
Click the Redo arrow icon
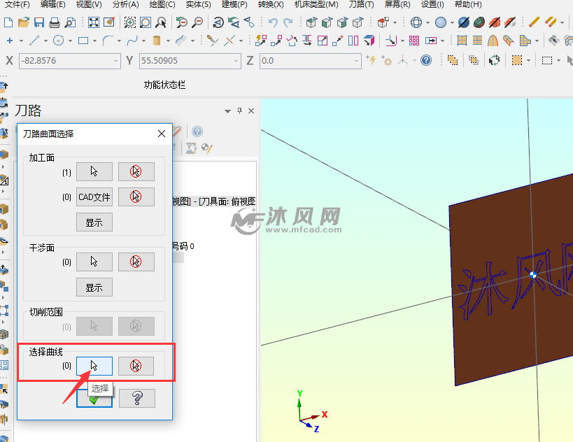(x=288, y=22)
